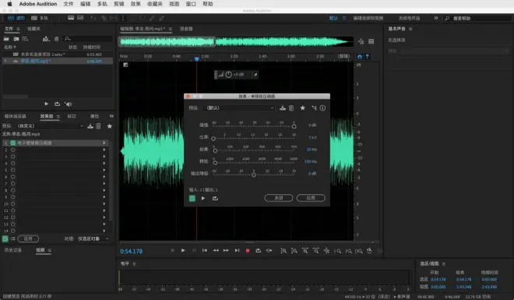The width and height of the screenshot is (514, 300).
Task: Toggle power for effect slot 1
Action: coord(13,143)
